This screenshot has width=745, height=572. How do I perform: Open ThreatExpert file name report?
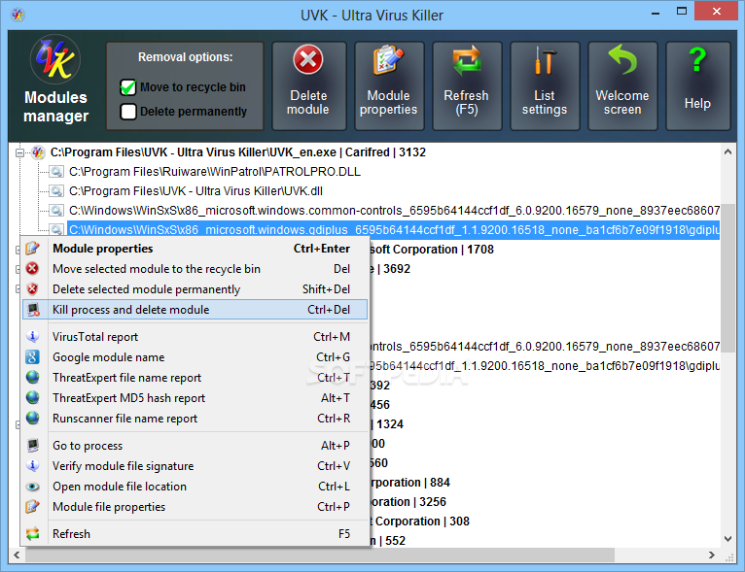tap(195, 378)
